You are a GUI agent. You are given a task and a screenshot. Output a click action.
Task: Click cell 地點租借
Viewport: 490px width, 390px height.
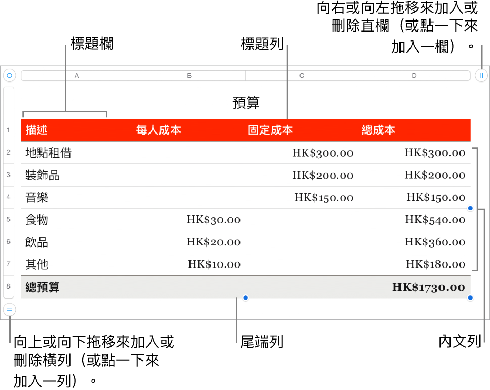77,153
